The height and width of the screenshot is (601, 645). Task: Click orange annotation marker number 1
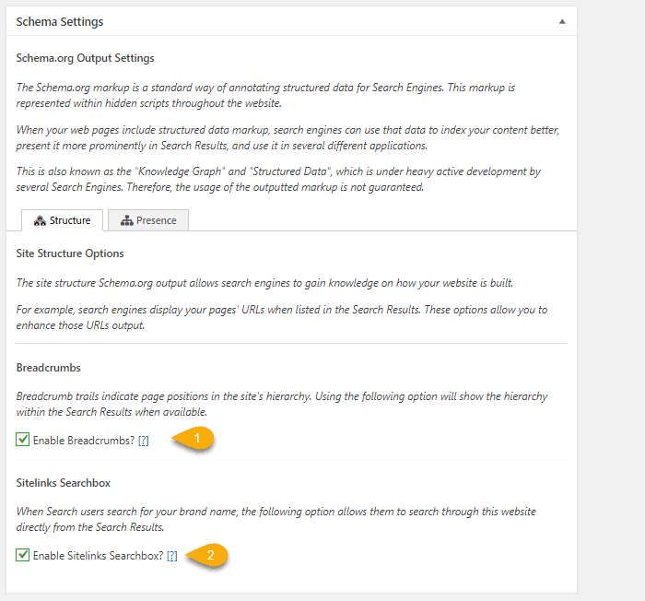(198, 440)
